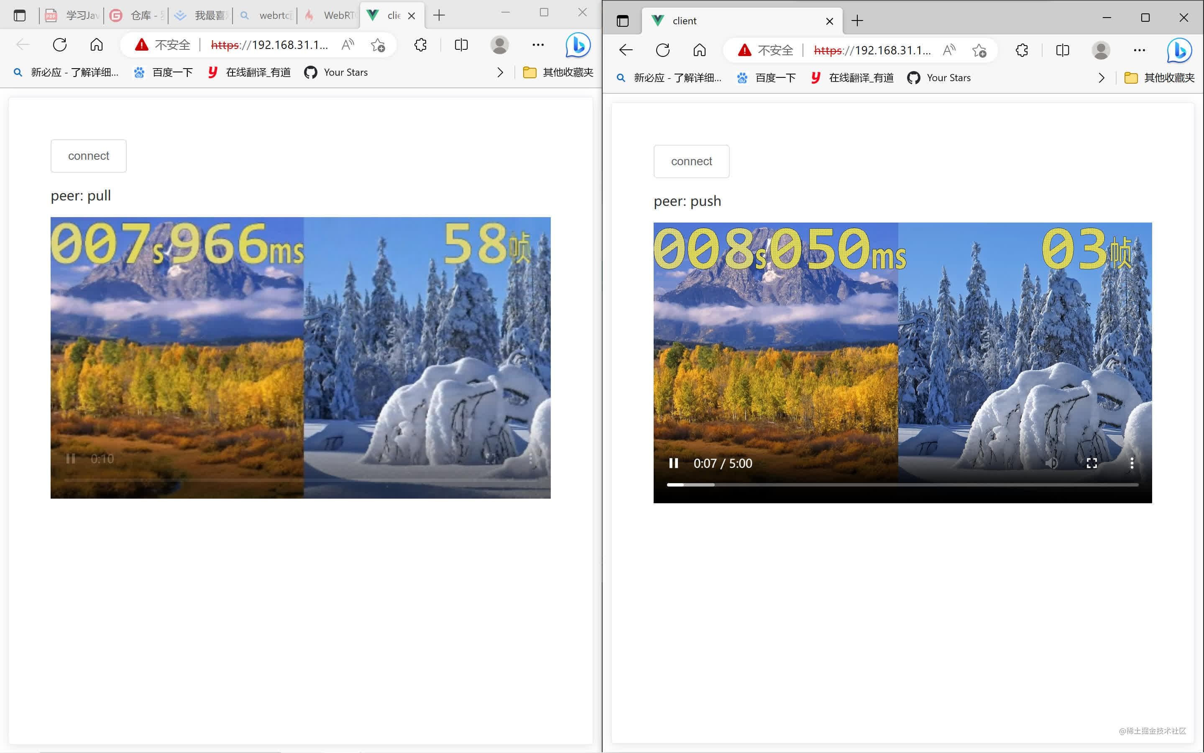
Task: Click not-secure warning in right address bar
Action: click(x=765, y=50)
